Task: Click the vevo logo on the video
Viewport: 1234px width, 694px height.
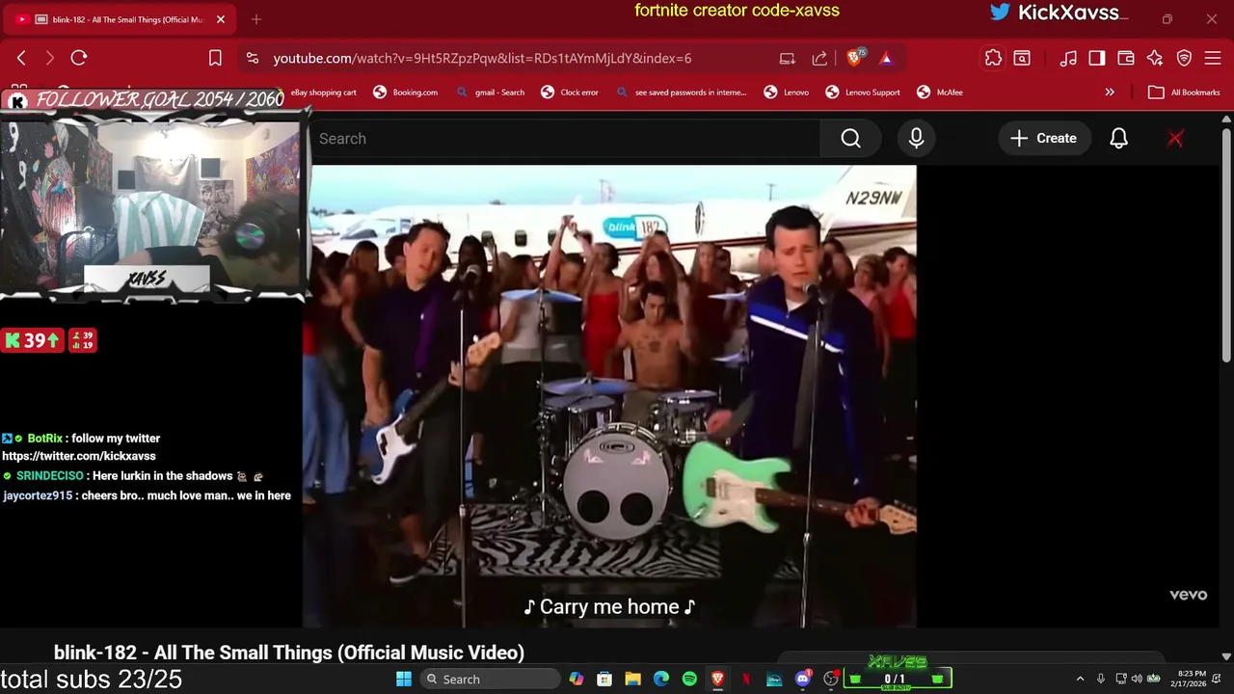Action: coord(1188,595)
